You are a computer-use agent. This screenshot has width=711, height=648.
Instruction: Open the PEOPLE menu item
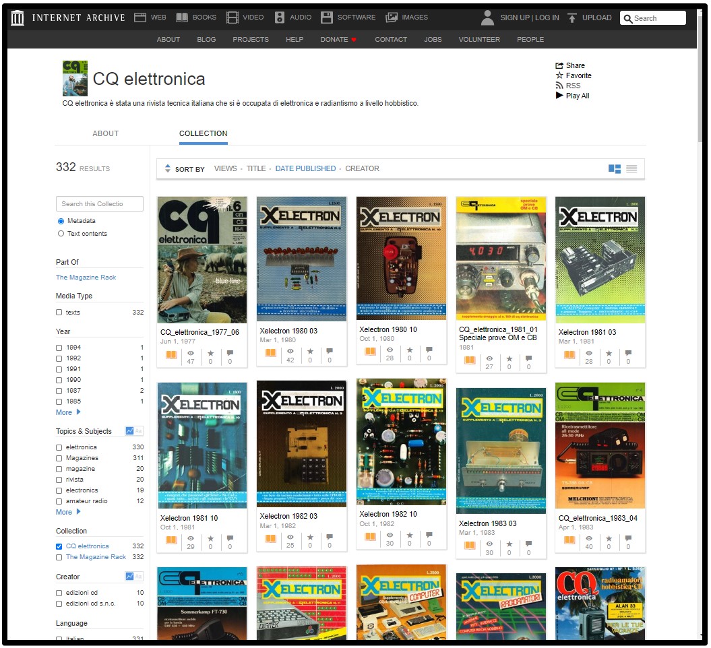tap(530, 40)
